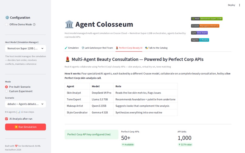Enable Offline Demo Mode checkbox

pyautogui.click(x=6, y=25)
